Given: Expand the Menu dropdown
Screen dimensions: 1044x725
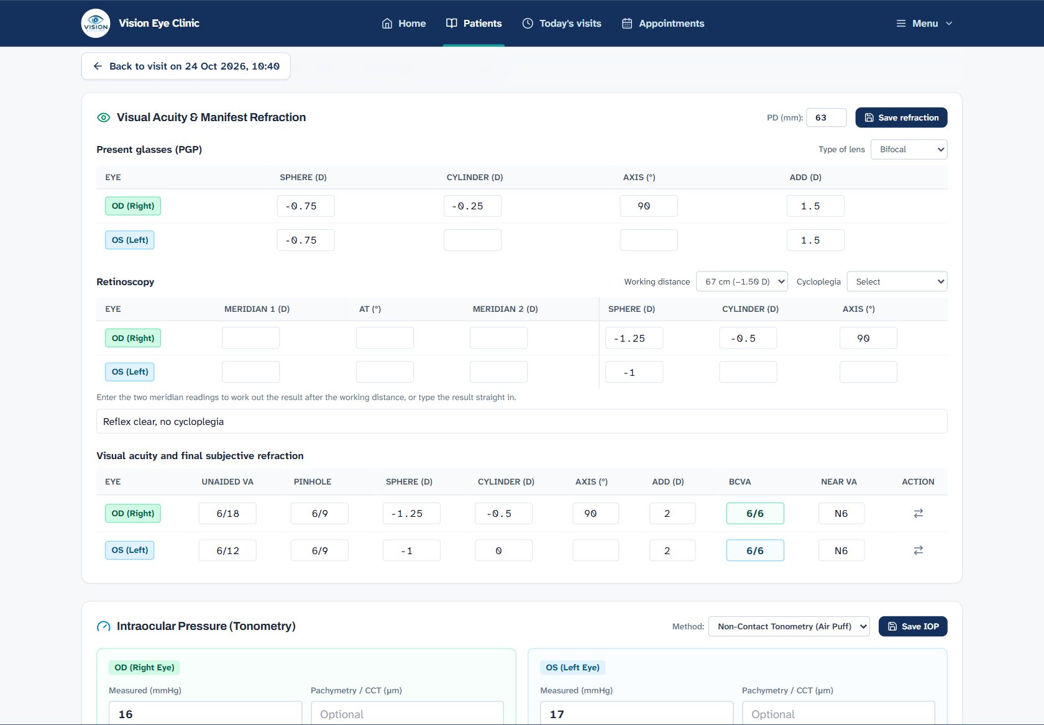Looking at the screenshot, I should pyautogui.click(x=924, y=24).
